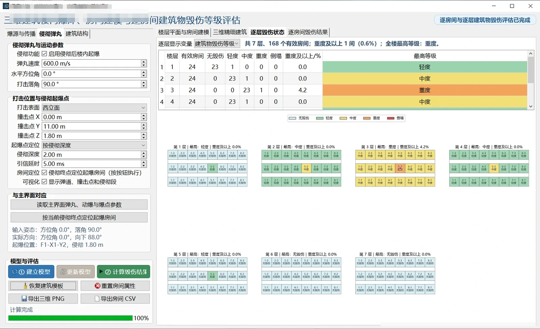This screenshot has height=329, width=540.
Task: Increase 撞击点 X with its up arrow
Action: coord(144,115)
